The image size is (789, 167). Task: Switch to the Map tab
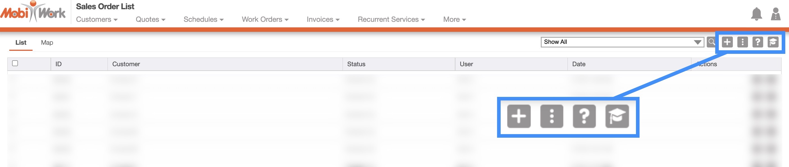[47, 43]
